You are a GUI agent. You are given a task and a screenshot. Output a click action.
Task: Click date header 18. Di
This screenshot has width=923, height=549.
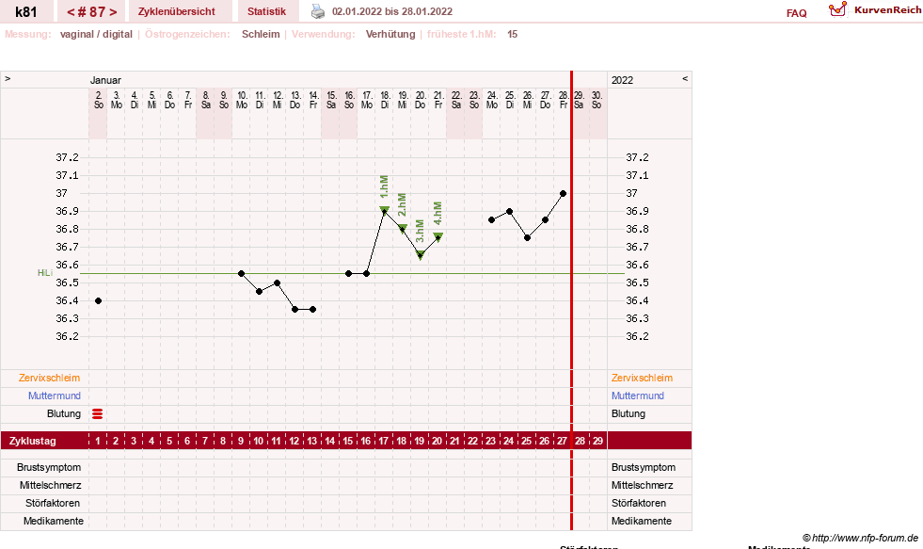(385, 100)
